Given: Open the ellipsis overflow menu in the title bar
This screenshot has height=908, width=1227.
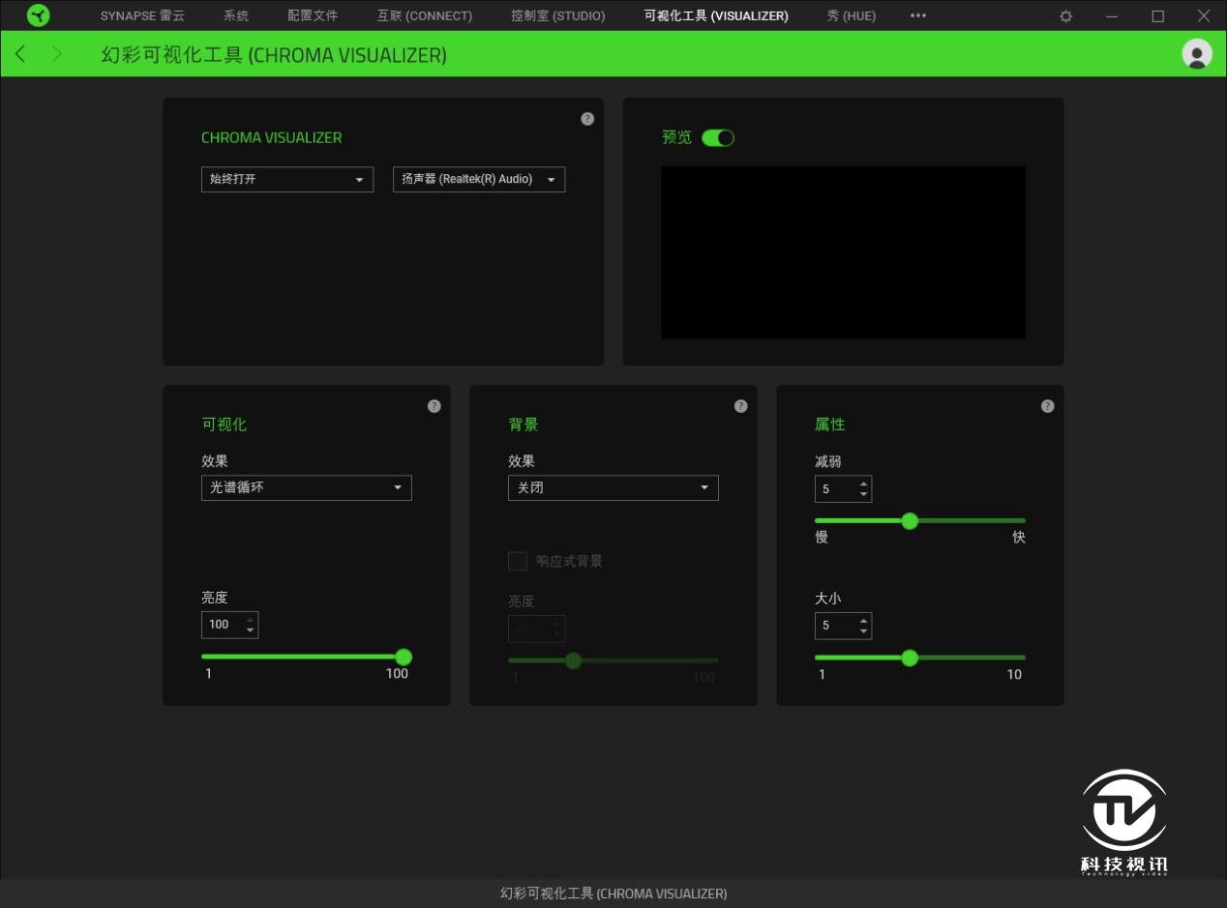Looking at the screenshot, I should [917, 15].
